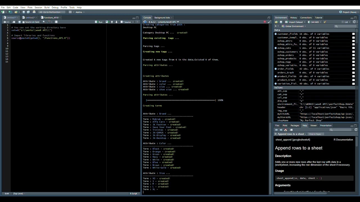Go to next section with down arrow
The image size is (360, 202).
click(116, 22)
